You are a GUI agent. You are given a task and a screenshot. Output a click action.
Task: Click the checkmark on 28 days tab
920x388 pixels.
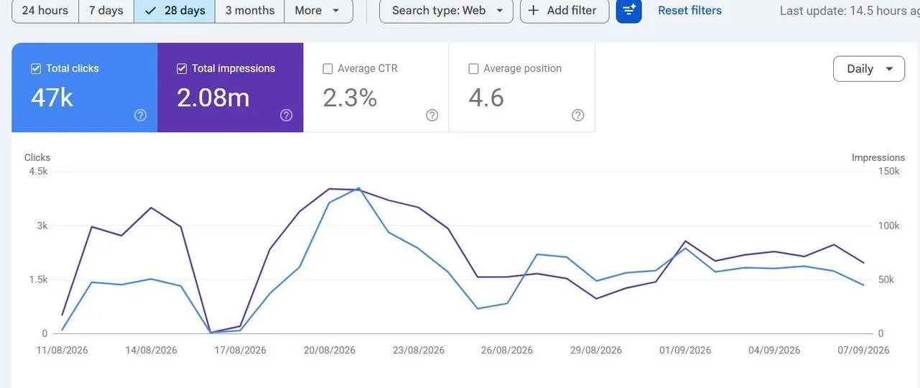150,11
